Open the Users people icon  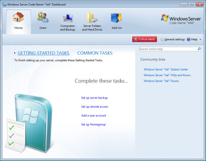pos(43,17)
